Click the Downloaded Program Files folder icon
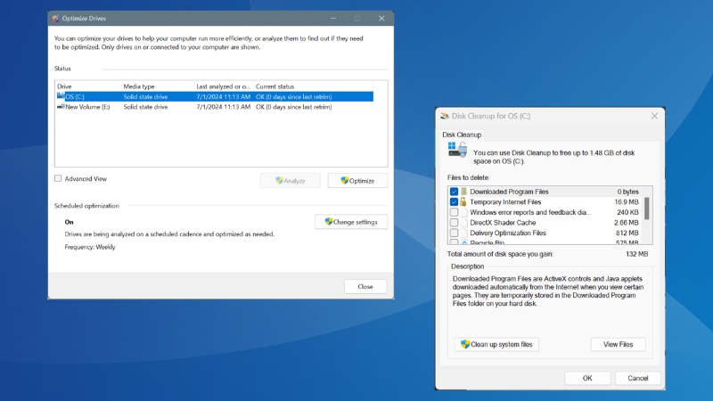The width and height of the screenshot is (713, 401). coord(464,192)
